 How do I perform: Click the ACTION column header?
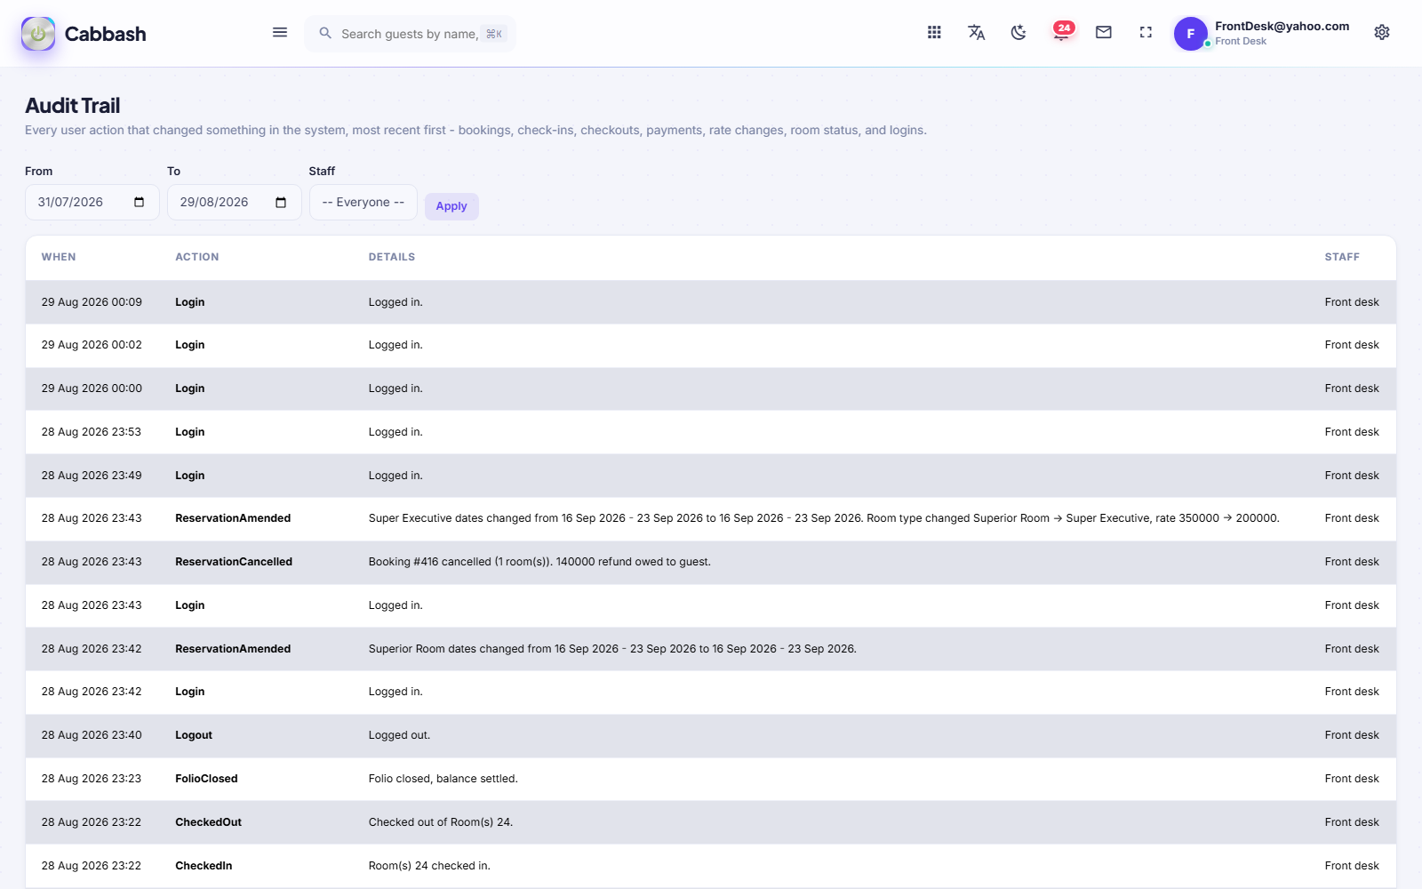point(196,257)
